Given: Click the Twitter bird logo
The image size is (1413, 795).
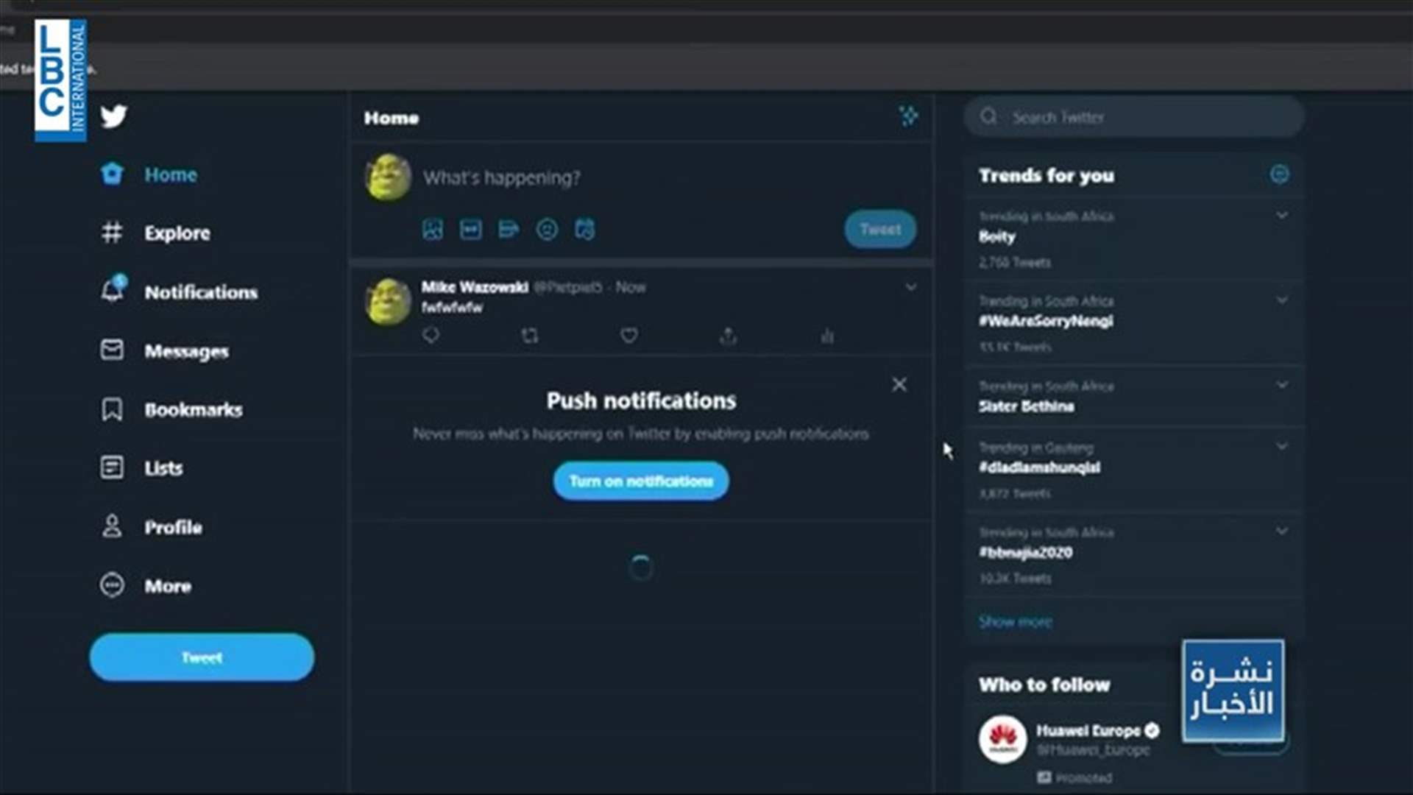Looking at the screenshot, I should point(113,116).
